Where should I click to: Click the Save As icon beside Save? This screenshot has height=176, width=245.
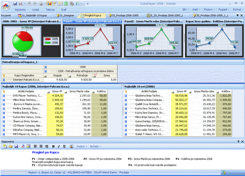(x=21, y=3)
